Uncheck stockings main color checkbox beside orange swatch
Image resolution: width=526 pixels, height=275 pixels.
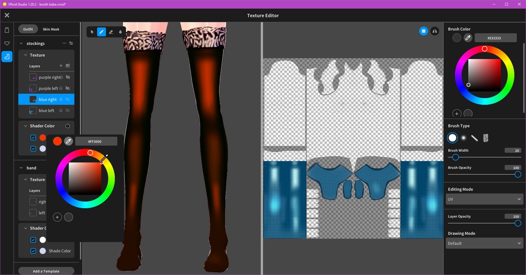point(33,137)
